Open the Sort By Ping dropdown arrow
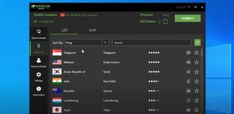Screen dimensions: 234x114 [105, 42]
